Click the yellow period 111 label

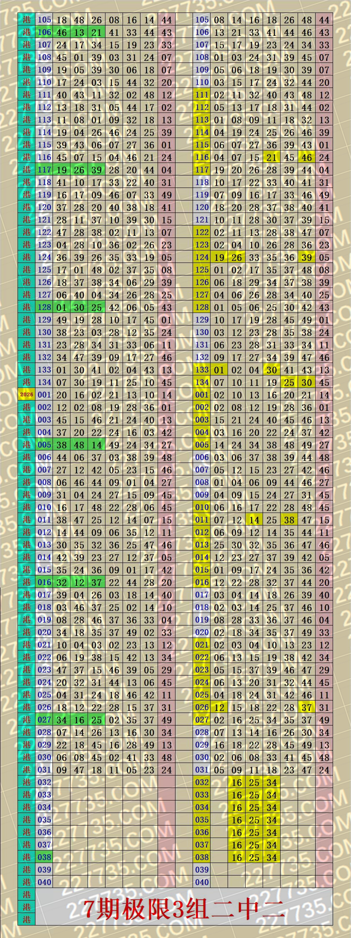click(202, 95)
